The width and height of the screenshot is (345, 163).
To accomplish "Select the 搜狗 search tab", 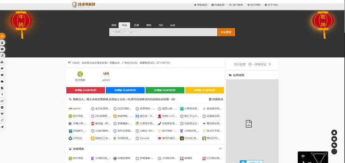I will pyautogui.click(x=149, y=25).
